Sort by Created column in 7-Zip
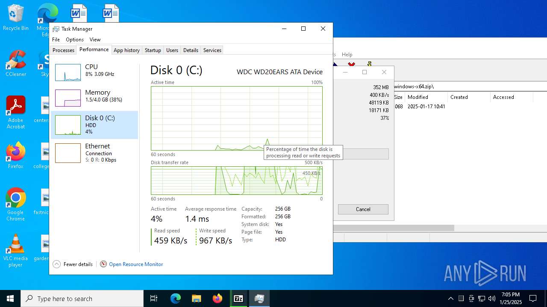 click(x=468, y=97)
